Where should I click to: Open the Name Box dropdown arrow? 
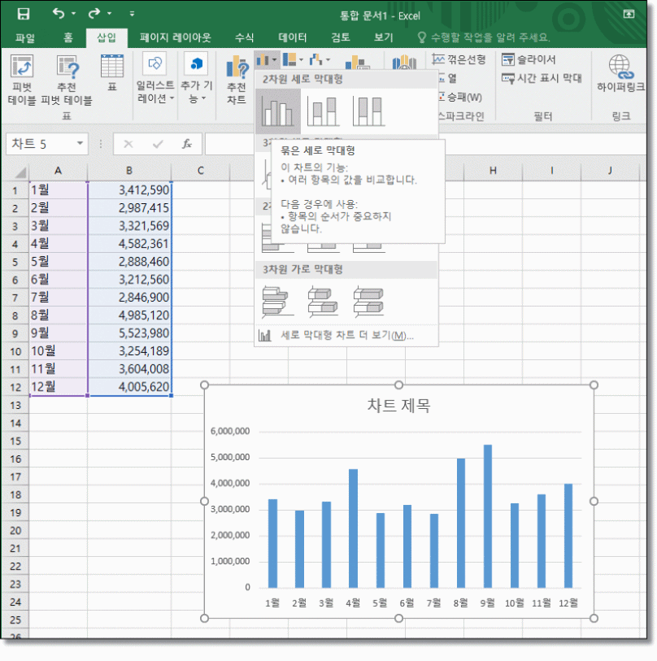[80, 144]
